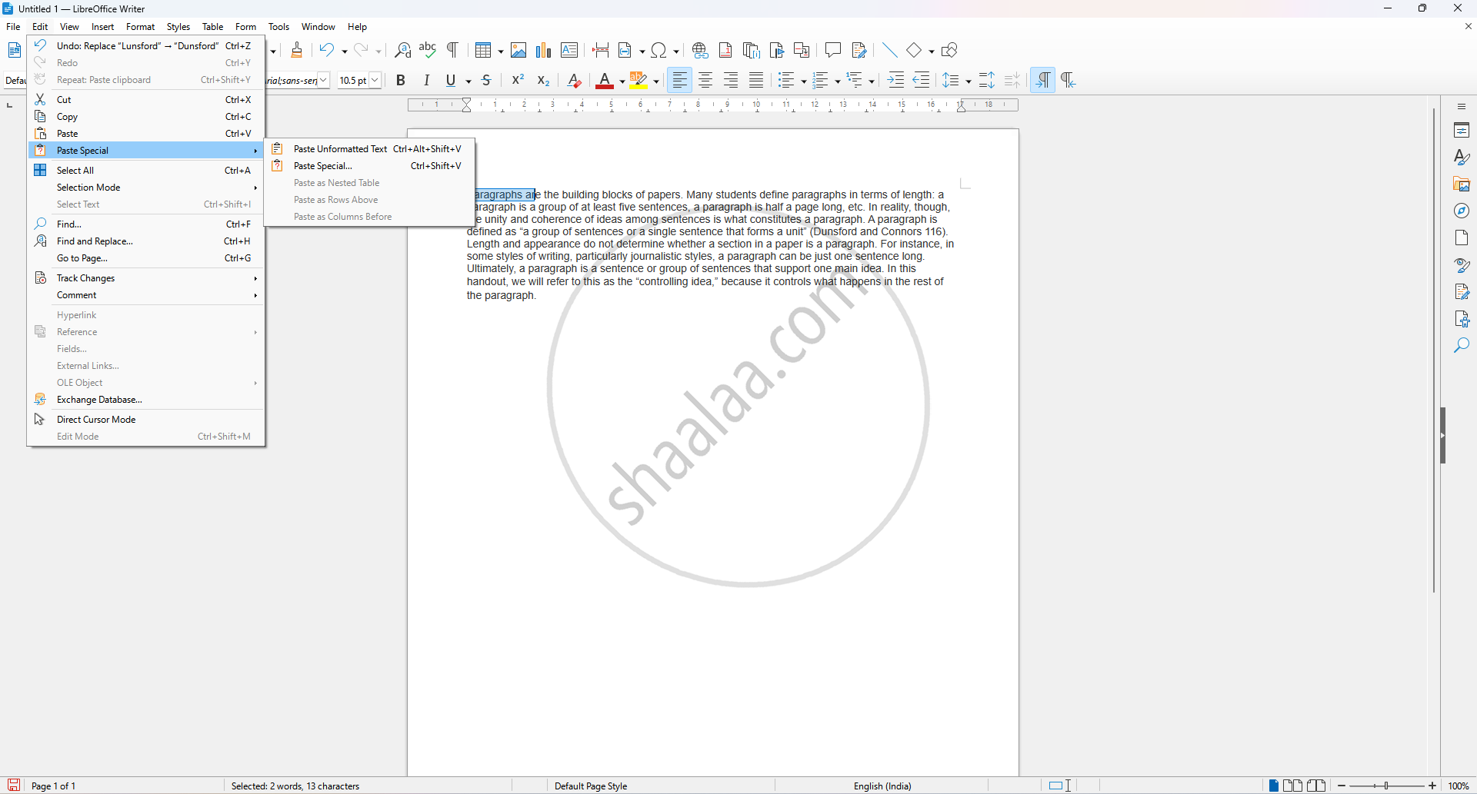The height and width of the screenshot is (794, 1477).
Task: Click the Insert Table icon
Action: pos(483,51)
